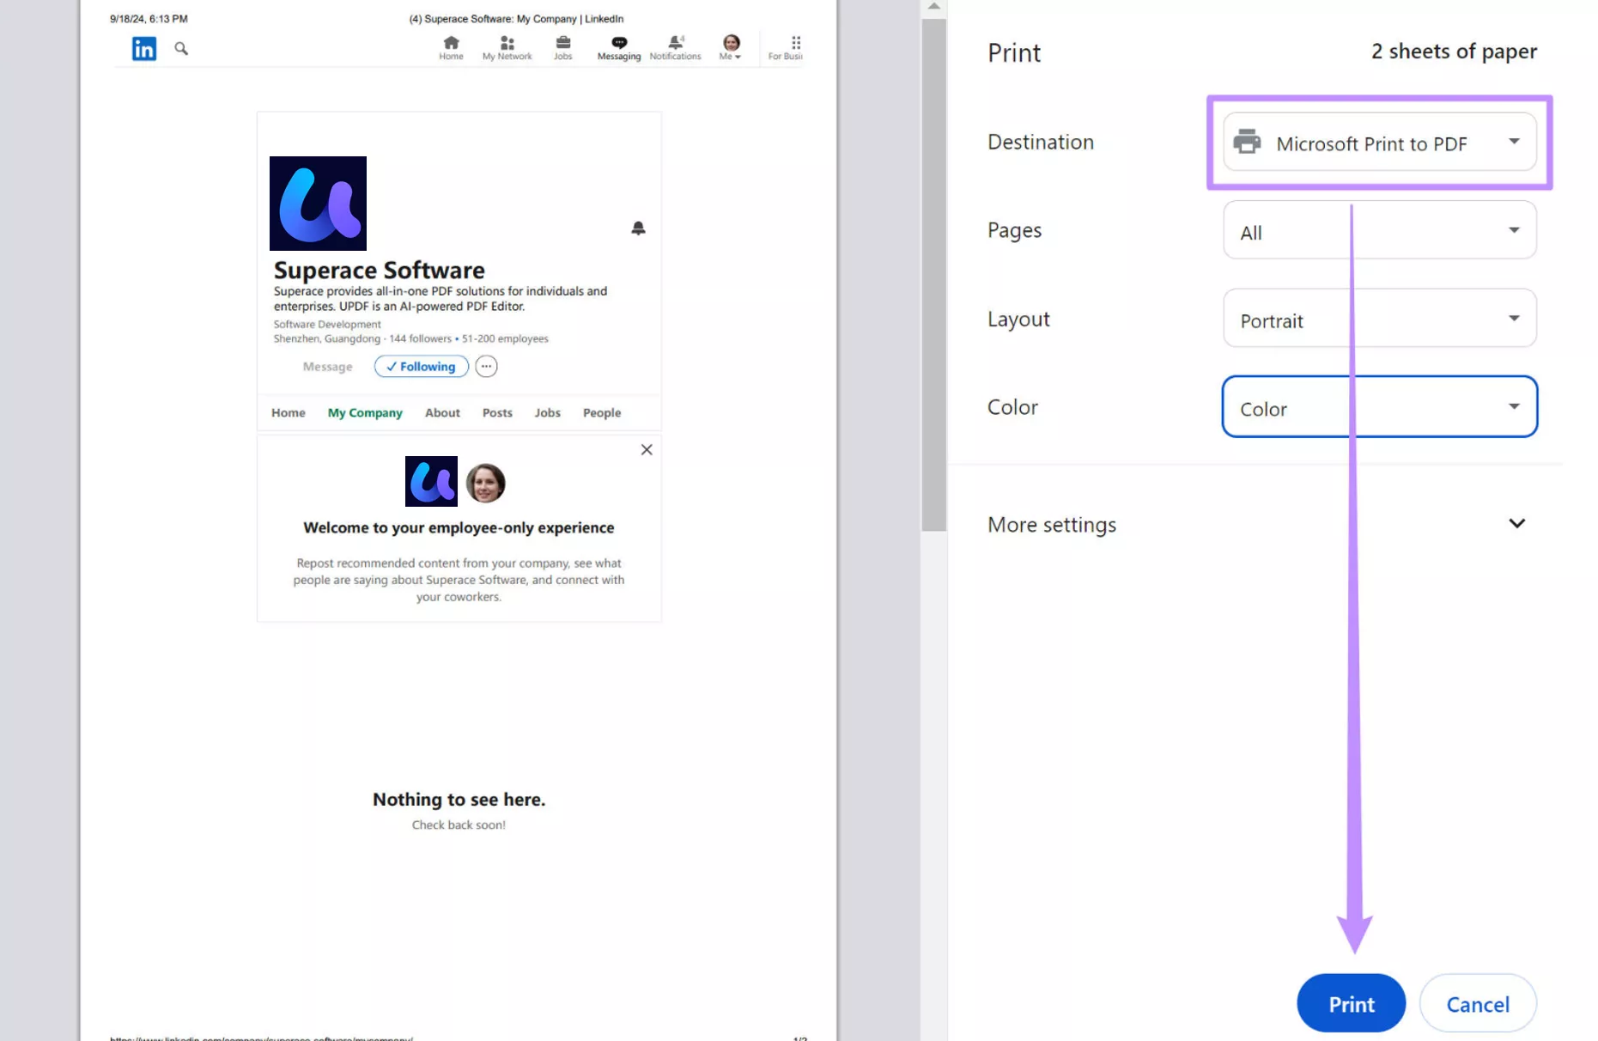Screen dimensions: 1598x1041
Task: Click the search magnifier icon
Action: [x=180, y=48]
